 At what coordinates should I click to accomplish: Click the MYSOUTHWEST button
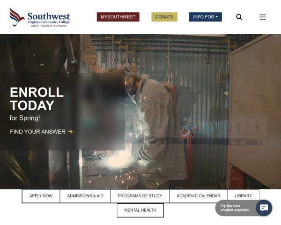(118, 17)
